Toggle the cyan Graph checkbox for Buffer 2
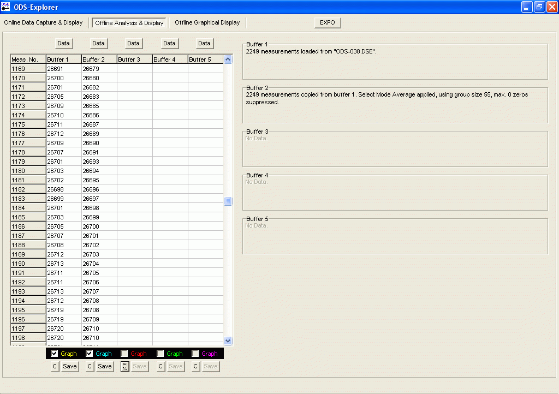The height and width of the screenshot is (394, 559). pyautogui.click(x=89, y=353)
